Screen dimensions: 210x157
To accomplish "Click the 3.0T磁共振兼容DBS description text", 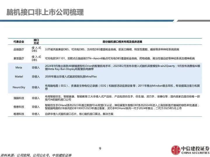I will [x=112, y=49].
